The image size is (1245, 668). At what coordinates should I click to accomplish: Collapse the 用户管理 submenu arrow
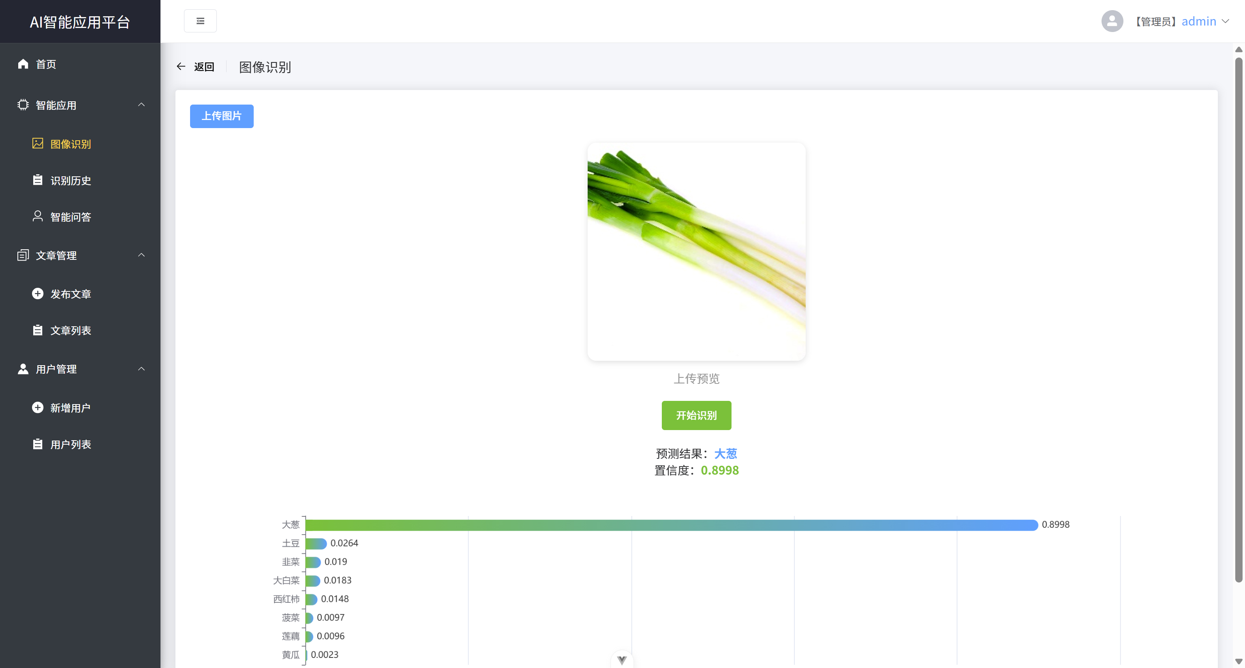[141, 369]
